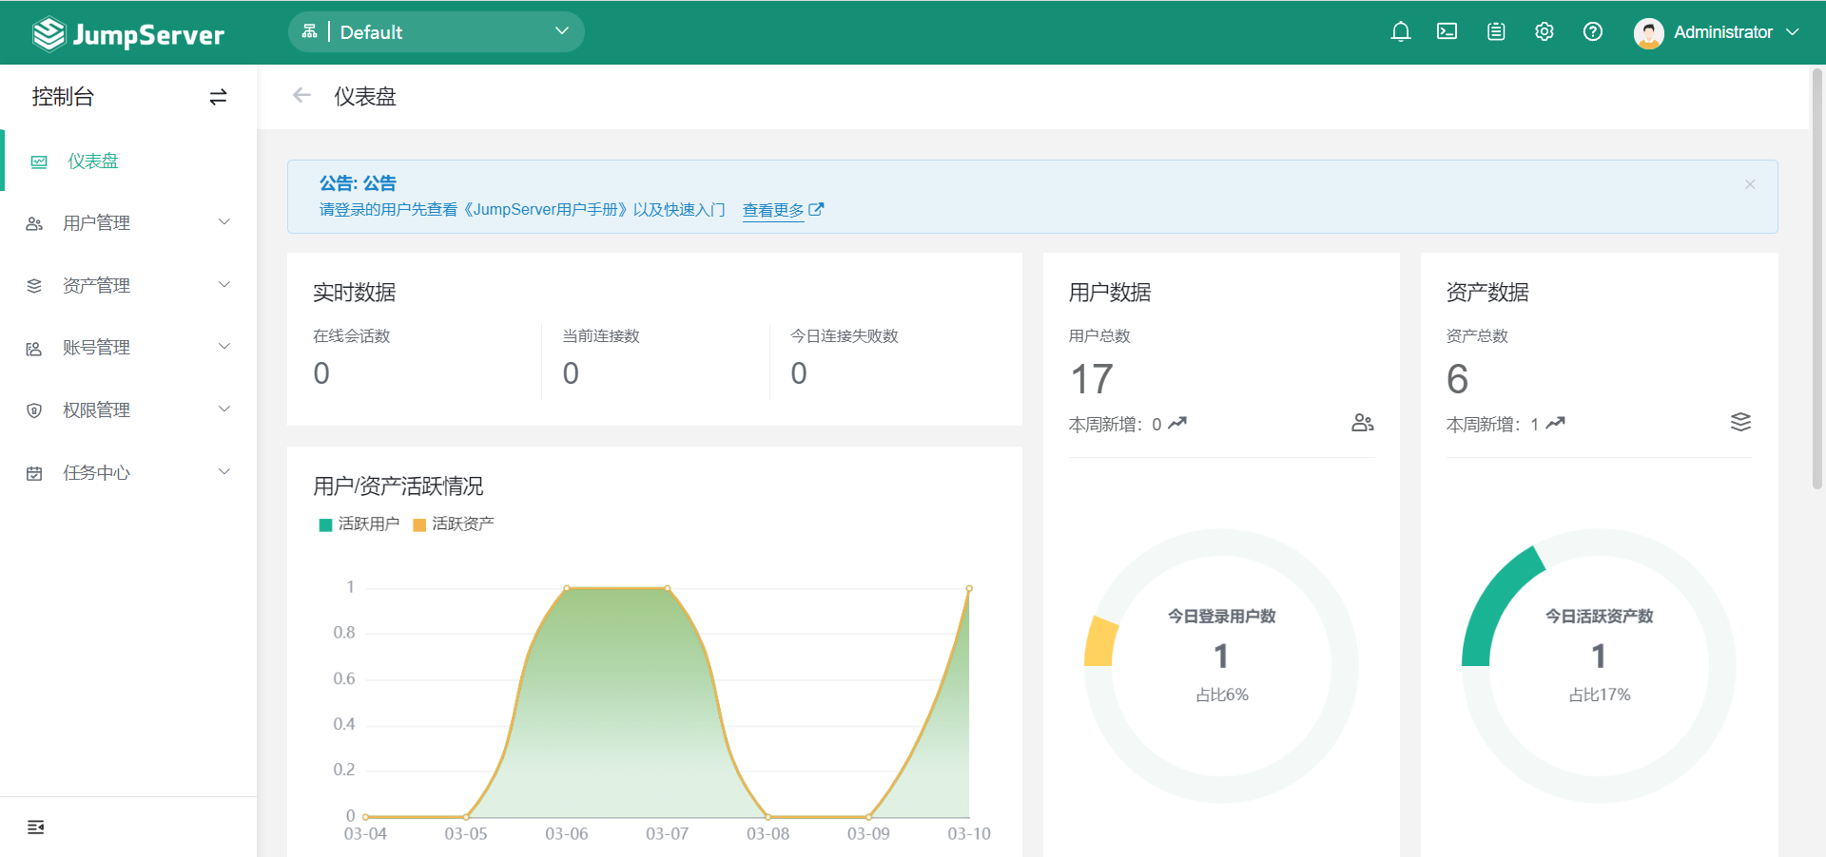Viewport: 1826px width, 857px height.
Task: Open the web terminal icon
Action: pyautogui.click(x=1447, y=32)
